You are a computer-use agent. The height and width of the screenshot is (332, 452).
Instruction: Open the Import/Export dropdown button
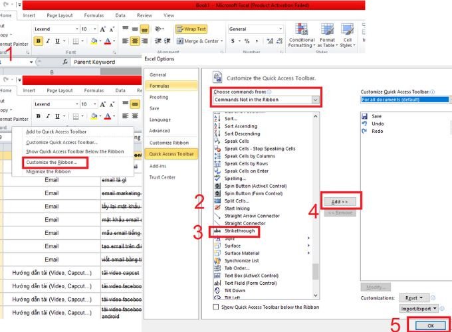click(419, 309)
